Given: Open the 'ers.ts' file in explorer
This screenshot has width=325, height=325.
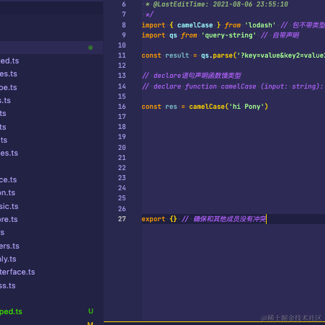Looking at the screenshot, I should click(x=9, y=246).
